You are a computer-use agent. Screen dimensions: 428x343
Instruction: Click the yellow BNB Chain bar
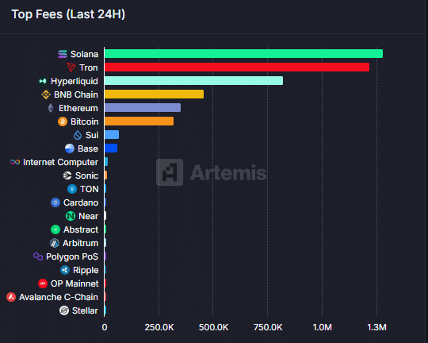(154, 94)
